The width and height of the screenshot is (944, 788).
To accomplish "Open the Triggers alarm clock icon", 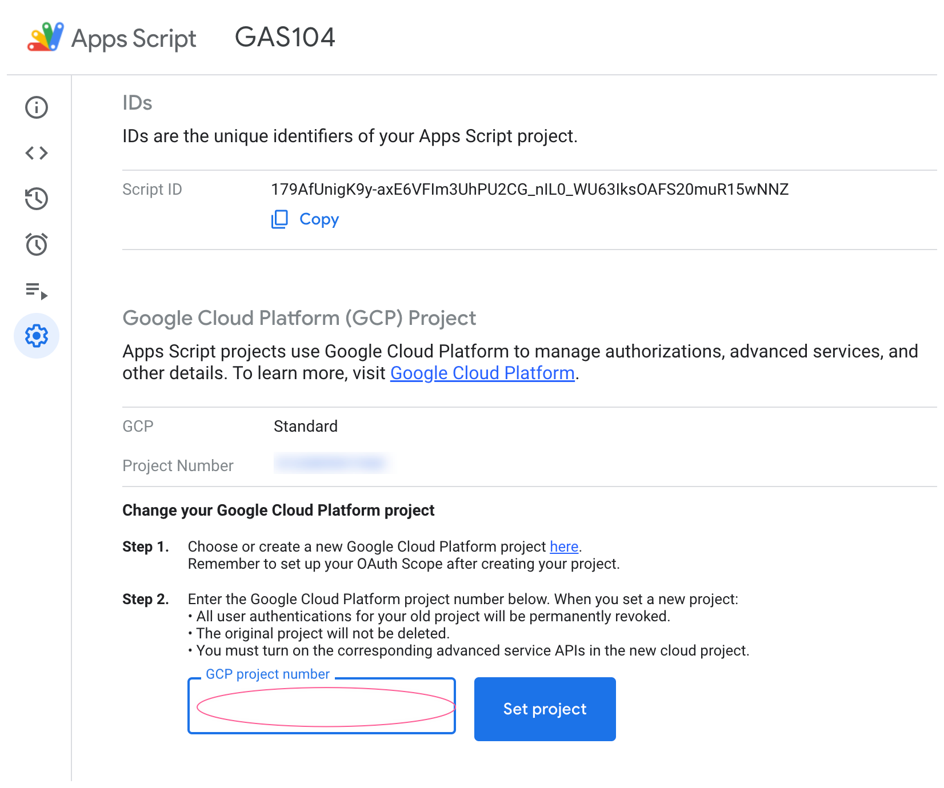I will (37, 244).
